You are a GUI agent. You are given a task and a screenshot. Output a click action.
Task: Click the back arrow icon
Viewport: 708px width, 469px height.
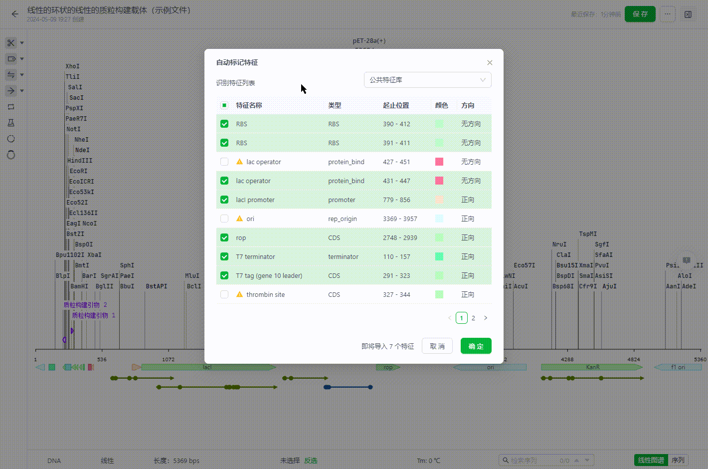(15, 14)
